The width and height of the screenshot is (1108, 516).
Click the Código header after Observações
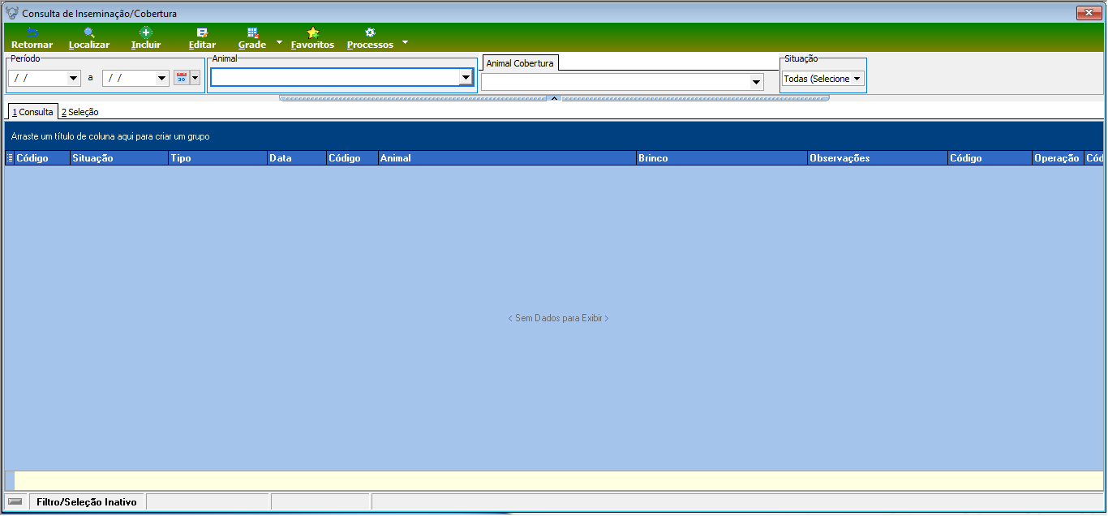(990, 158)
